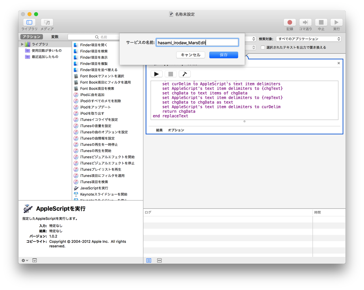This screenshot has width=364, height=290.
Task: Open the すべてのアプリケーション dropdown
Action: tap(309, 39)
